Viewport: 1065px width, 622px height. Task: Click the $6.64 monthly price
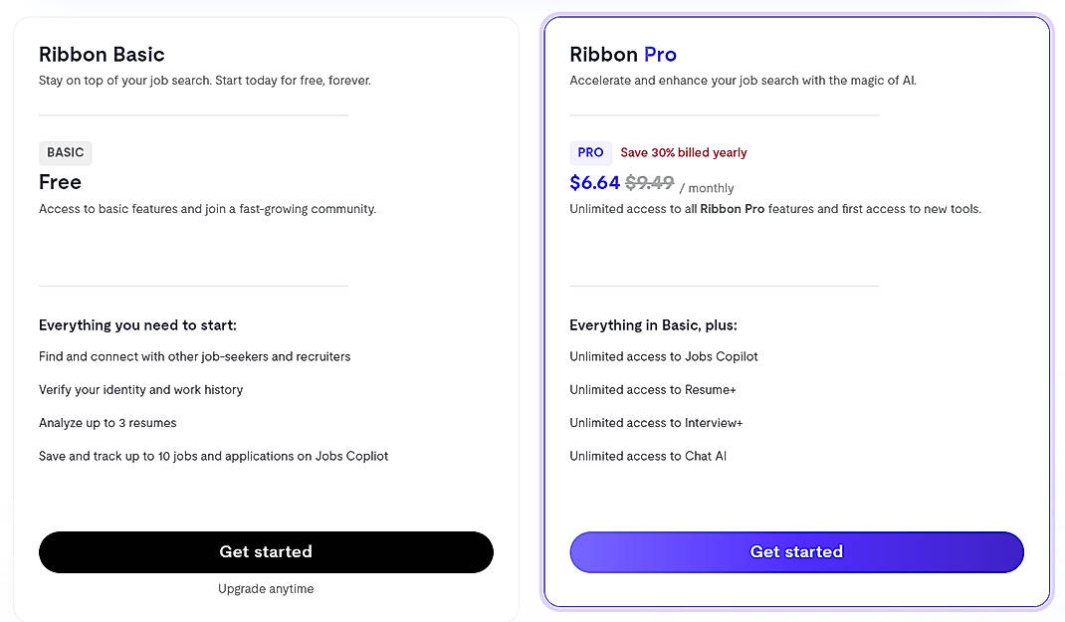point(594,183)
